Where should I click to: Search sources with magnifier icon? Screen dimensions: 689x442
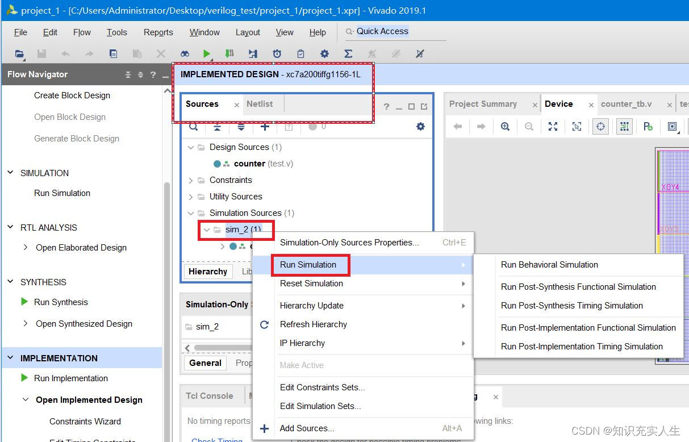tap(193, 127)
